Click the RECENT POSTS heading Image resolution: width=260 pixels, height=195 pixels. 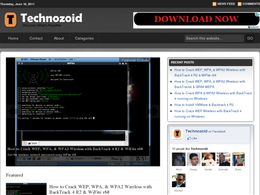point(182,62)
